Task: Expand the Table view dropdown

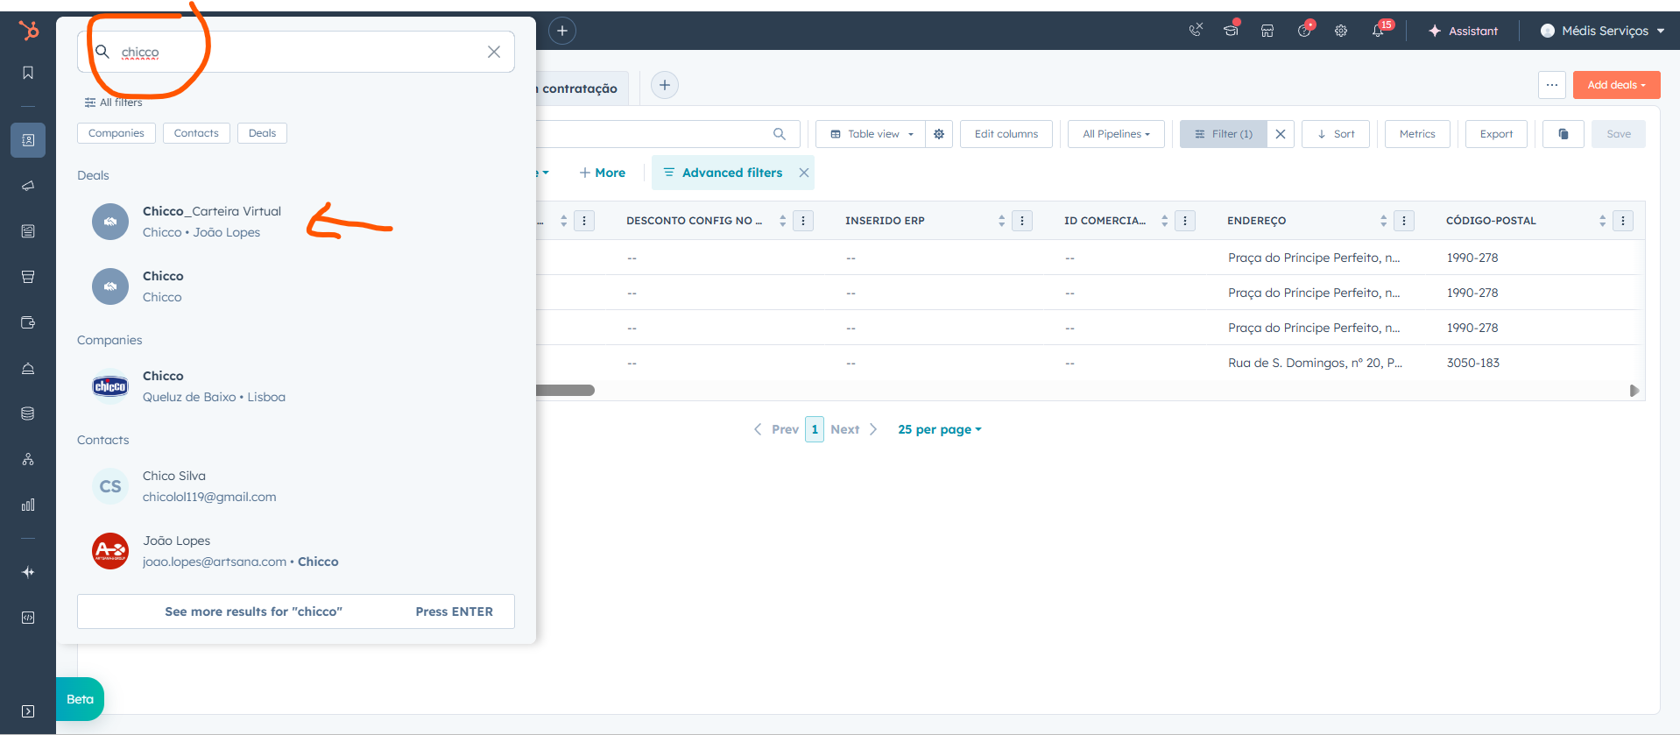Action: [x=872, y=134]
